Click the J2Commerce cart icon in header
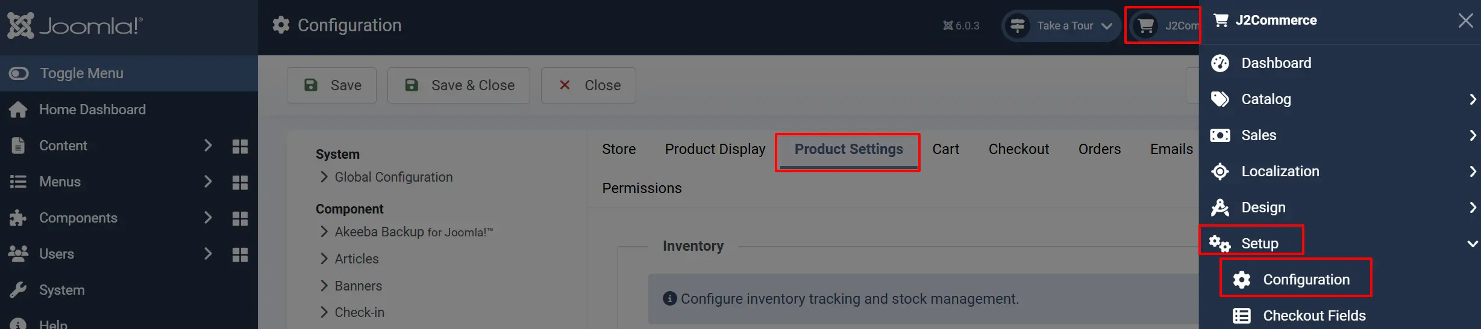 coord(1146,26)
